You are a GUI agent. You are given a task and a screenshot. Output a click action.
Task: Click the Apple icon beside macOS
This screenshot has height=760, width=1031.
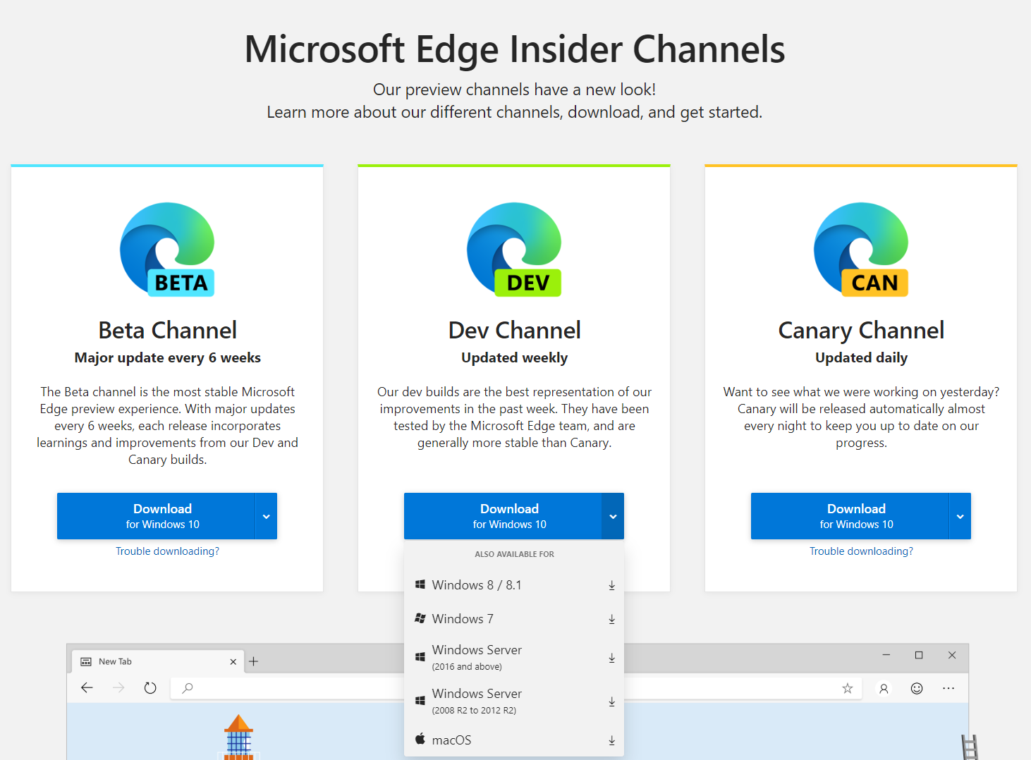click(420, 740)
